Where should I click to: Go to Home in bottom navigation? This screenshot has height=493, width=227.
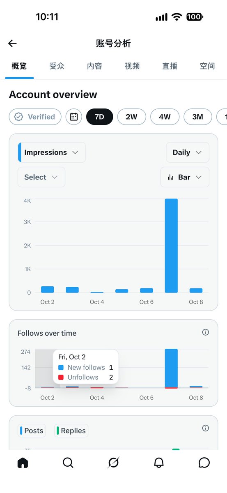(23, 463)
